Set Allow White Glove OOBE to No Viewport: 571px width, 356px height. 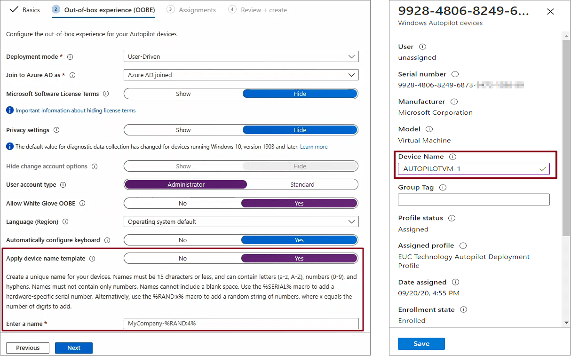183,203
